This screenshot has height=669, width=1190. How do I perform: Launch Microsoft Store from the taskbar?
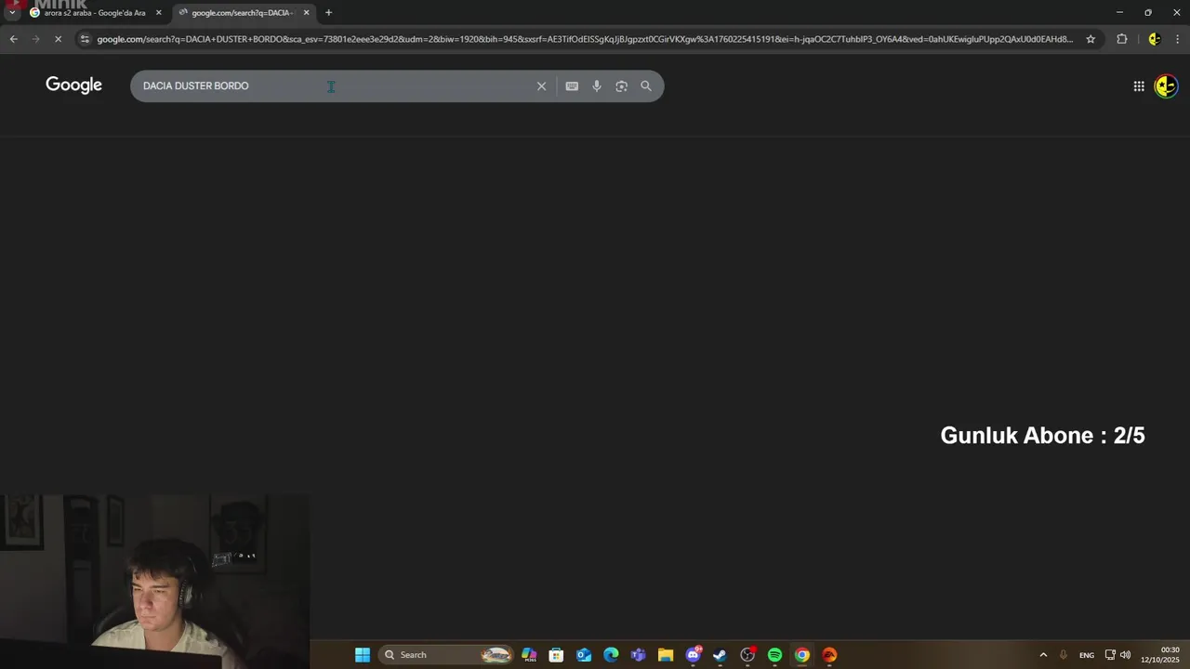(556, 655)
